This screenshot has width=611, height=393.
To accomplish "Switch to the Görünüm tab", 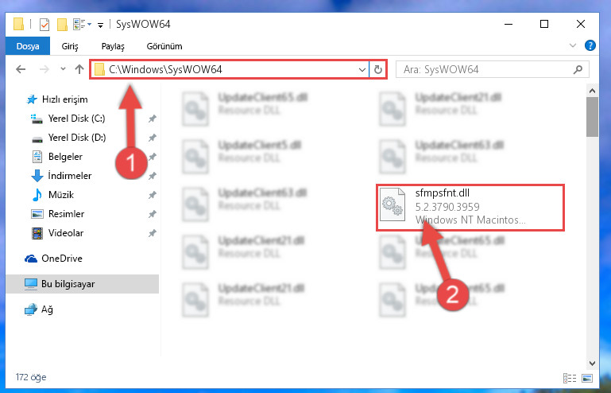I will point(164,46).
